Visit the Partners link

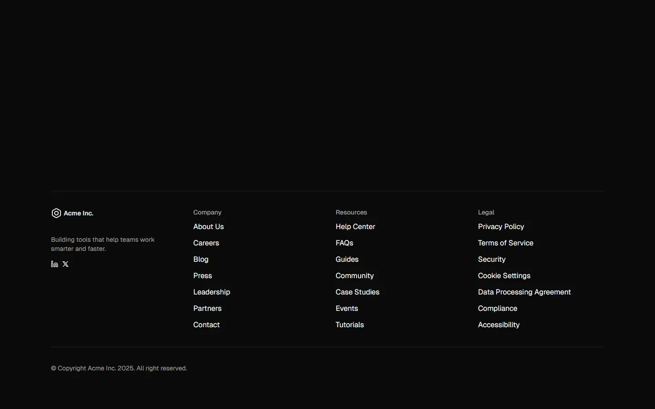[x=207, y=308]
